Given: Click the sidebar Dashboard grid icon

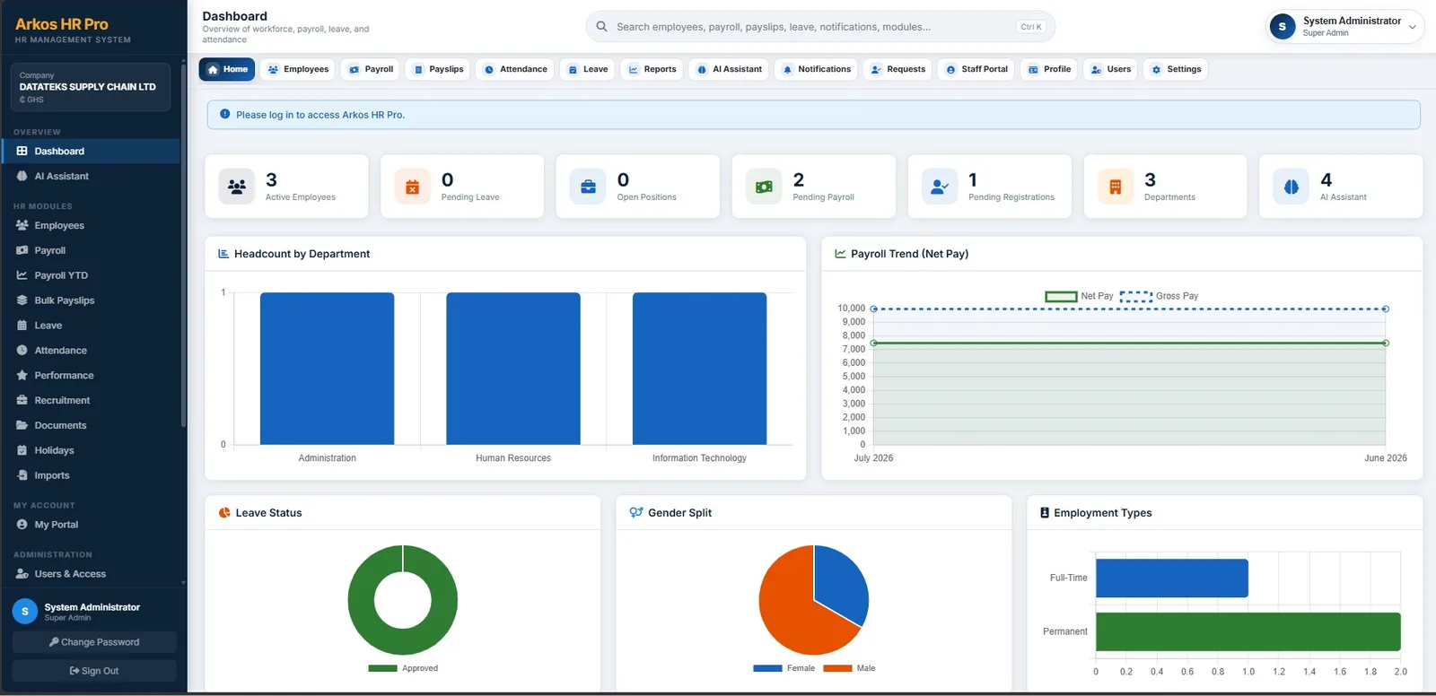Looking at the screenshot, I should [x=22, y=151].
